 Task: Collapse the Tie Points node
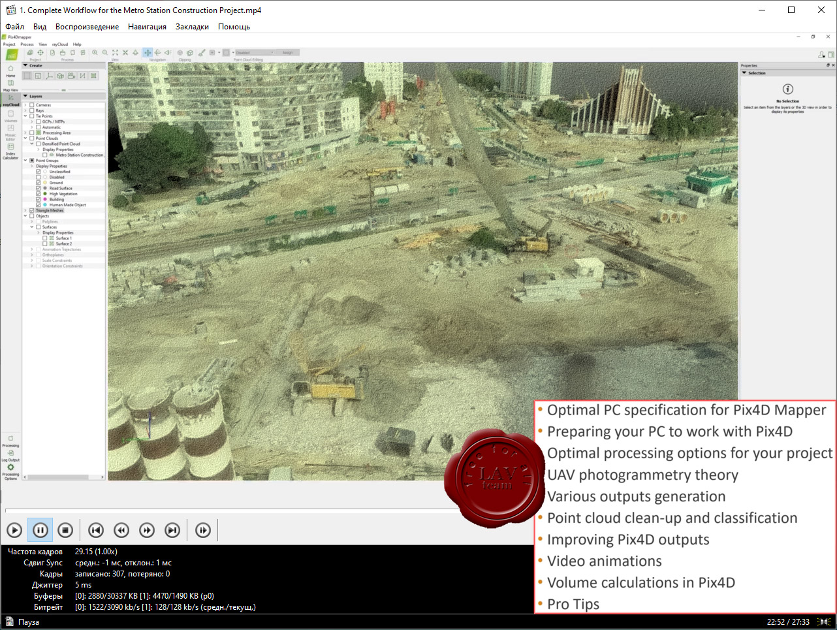click(x=25, y=116)
